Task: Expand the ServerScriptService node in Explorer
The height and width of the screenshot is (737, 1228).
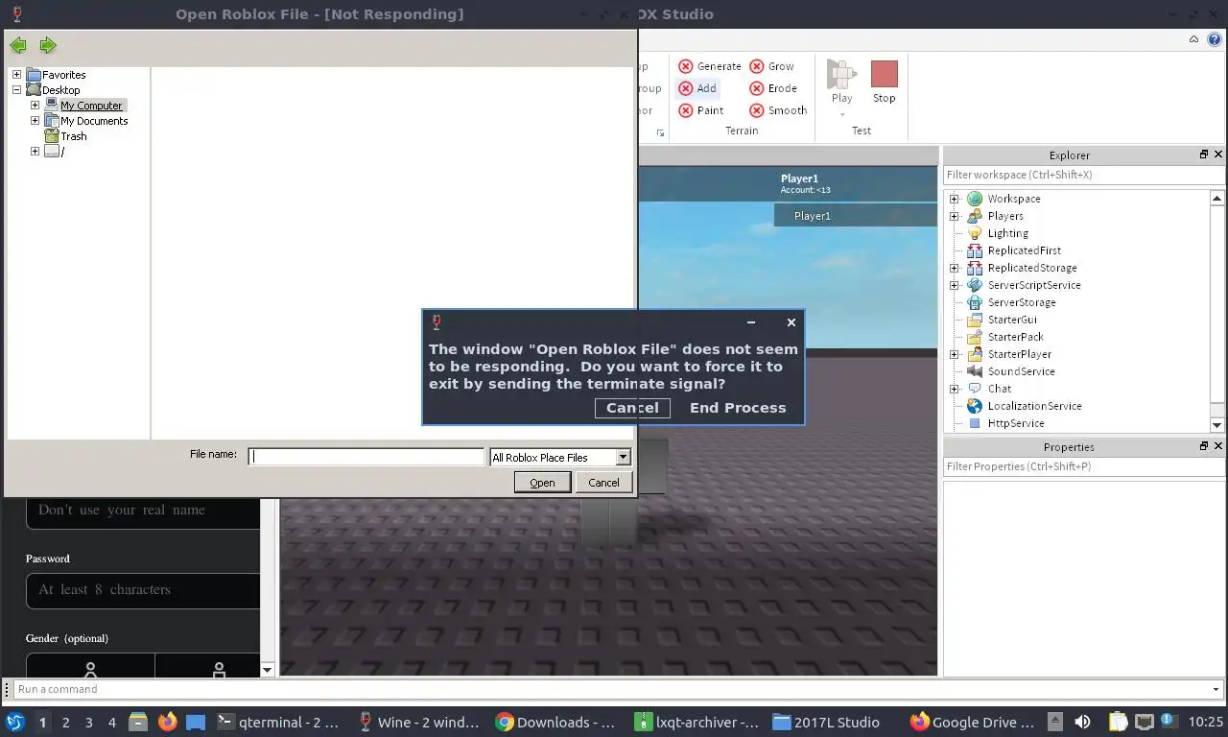Action: coord(955,285)
